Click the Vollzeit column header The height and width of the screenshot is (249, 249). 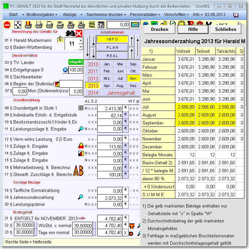tap(185, 51)
